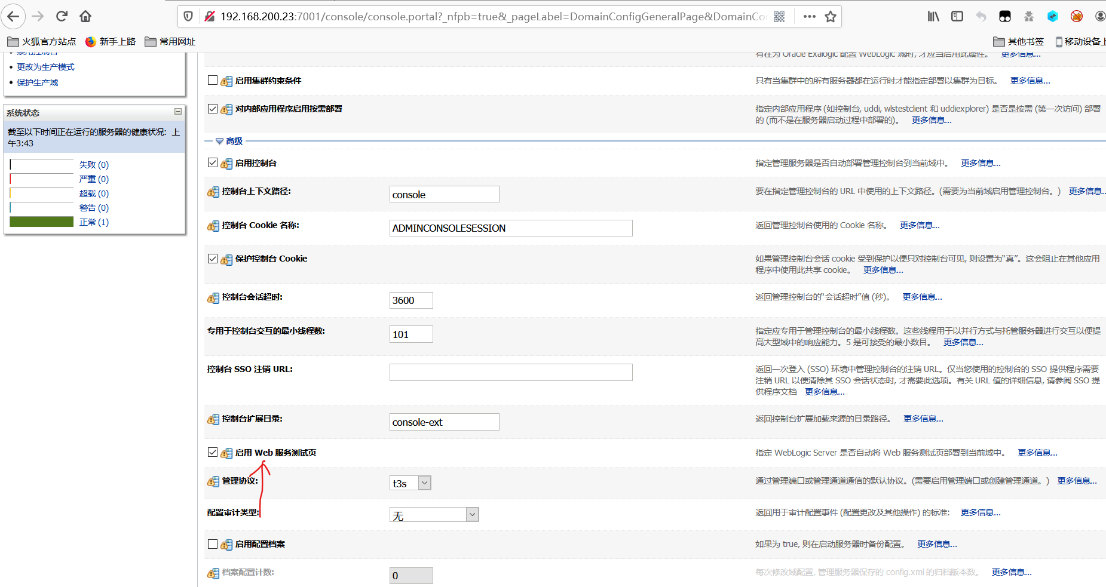Click the console-ext directory field
This screenshot has height=587, width=1106.
tap(445, 422)
